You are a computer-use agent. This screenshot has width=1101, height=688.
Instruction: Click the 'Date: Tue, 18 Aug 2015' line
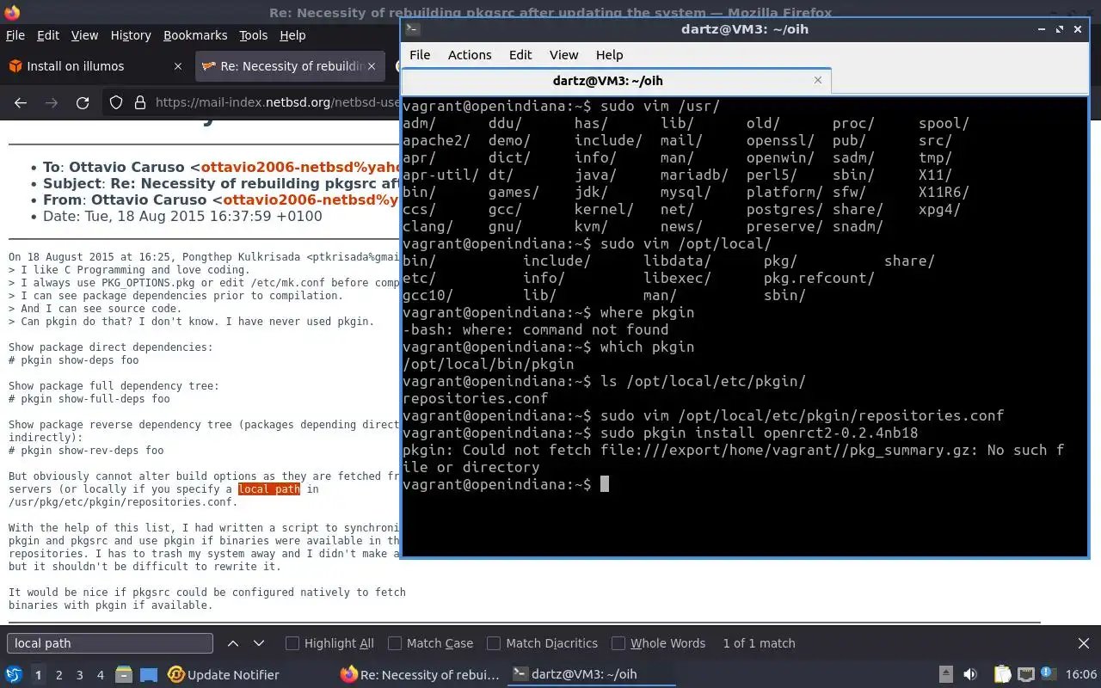tap(182, 216)
